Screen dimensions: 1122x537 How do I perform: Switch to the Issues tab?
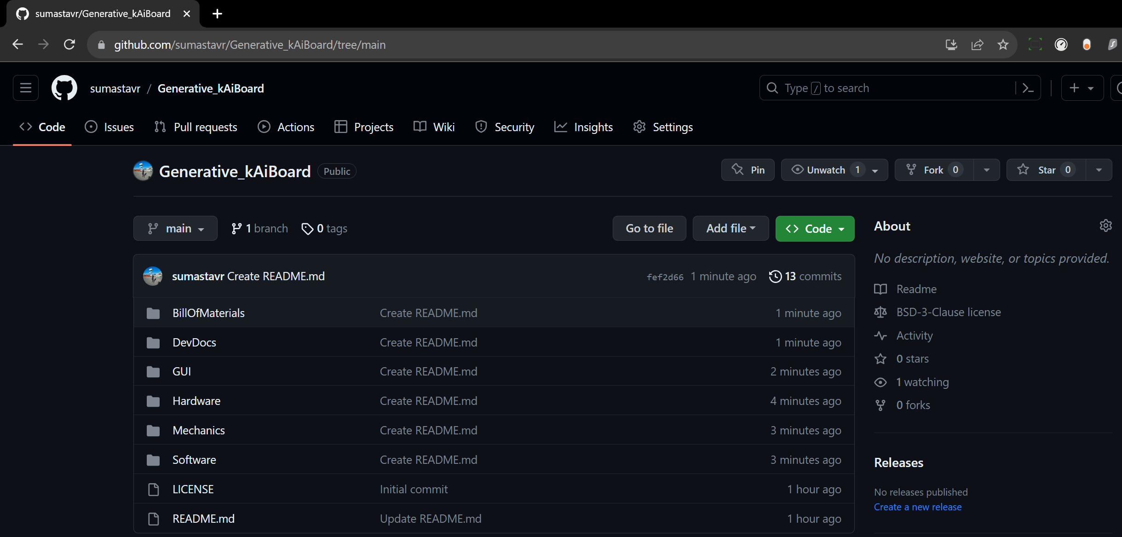coord(109,127)
